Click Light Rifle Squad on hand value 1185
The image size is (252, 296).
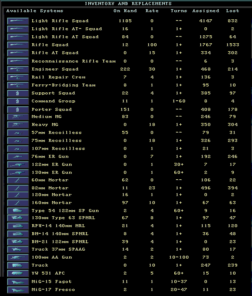125,21
